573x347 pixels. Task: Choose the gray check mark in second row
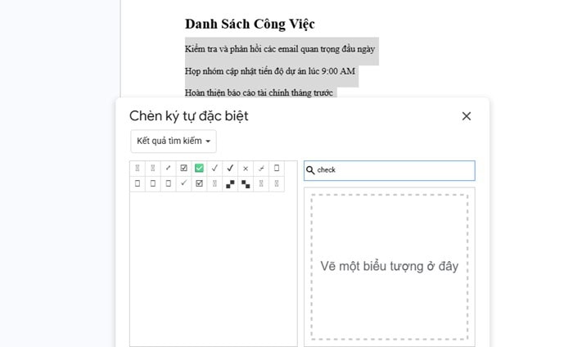point(183,184)
